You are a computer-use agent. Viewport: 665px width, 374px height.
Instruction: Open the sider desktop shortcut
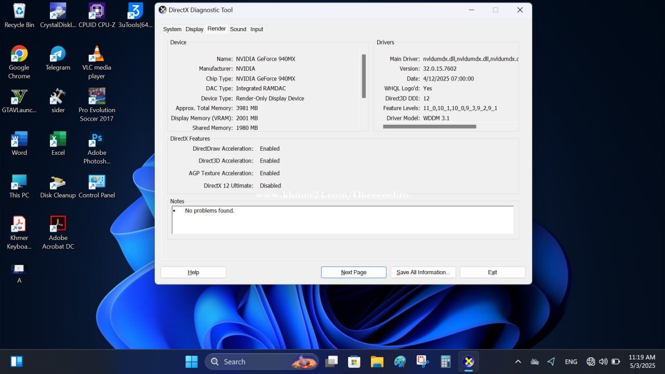58,101
